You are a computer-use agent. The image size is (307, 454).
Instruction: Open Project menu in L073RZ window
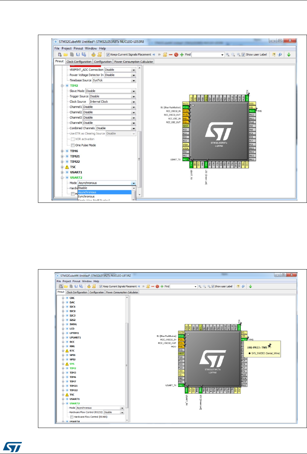pyautogui.click(x=67, y=281)
